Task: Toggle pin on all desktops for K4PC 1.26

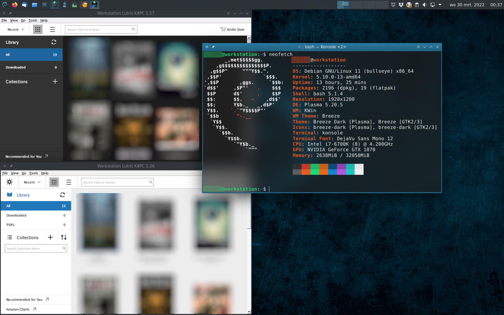Action: (x=11, y=166)
